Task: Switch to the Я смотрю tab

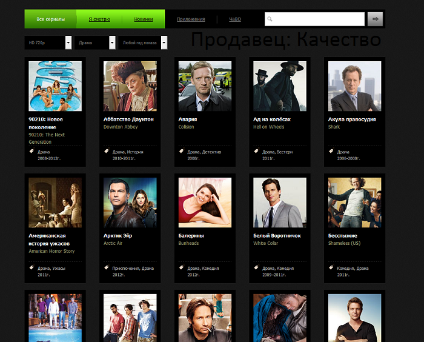Action: [x=99, y=19]
